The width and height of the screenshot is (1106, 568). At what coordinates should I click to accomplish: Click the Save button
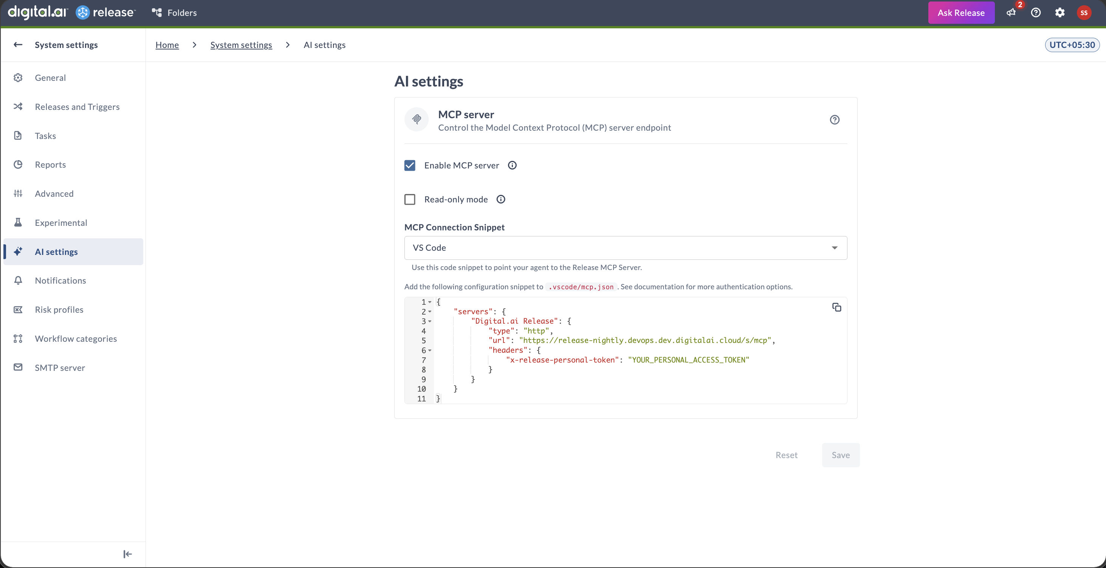[x=840, y=455]
